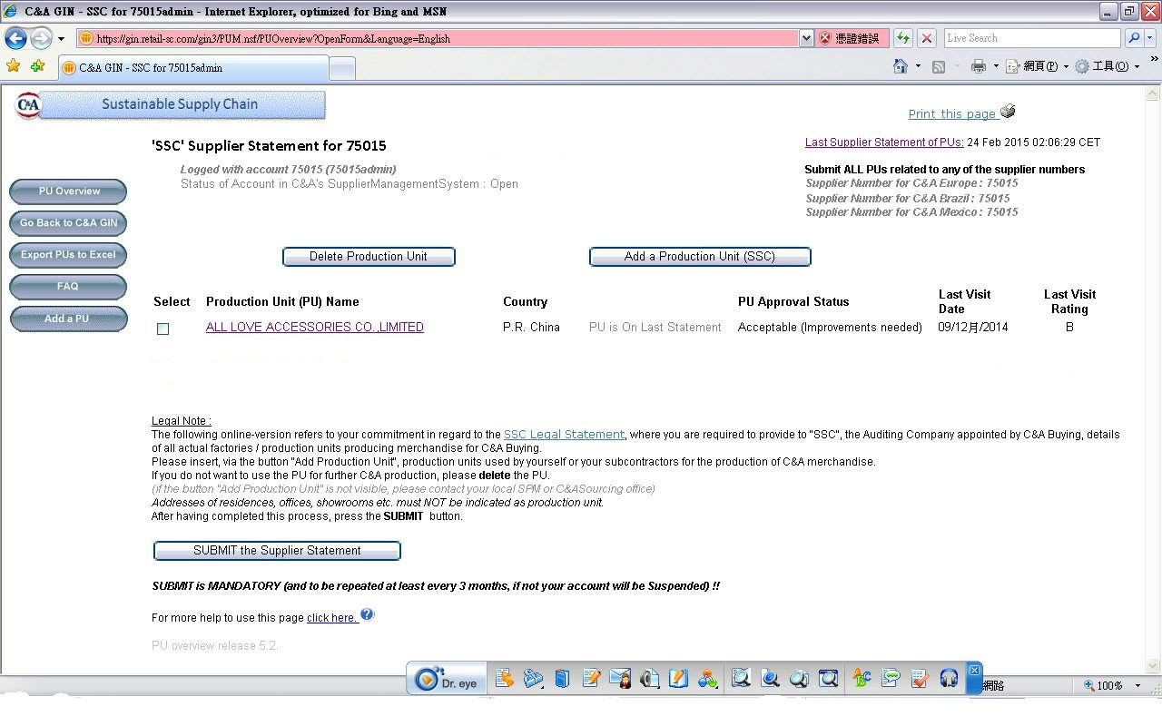Image resolution: width=1162 pixels, height=726 pixels.
Task: Click the printer icon in the IE toolbar
Action: pyautogui.click(x=979, y=66)
